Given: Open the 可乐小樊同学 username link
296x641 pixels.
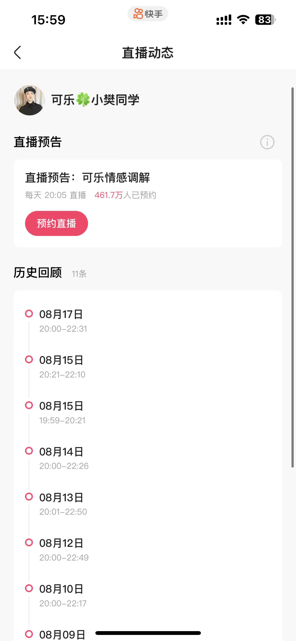Looking at the screenshot, I should [x=95, y=100].
